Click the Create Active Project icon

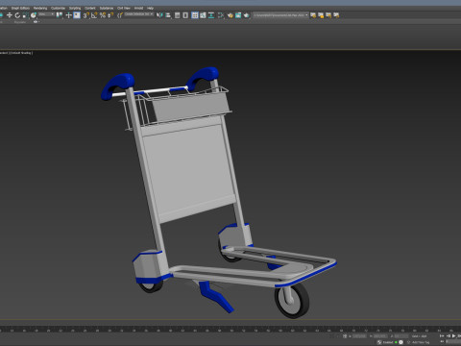[313, 15]
